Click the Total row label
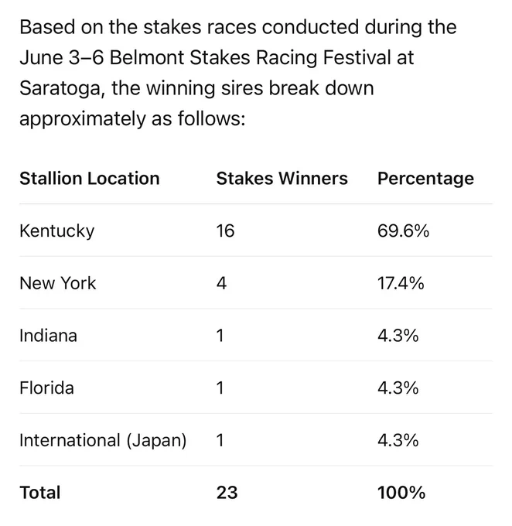512x526 pixels. pyautogui.click(x=40, y=493)
